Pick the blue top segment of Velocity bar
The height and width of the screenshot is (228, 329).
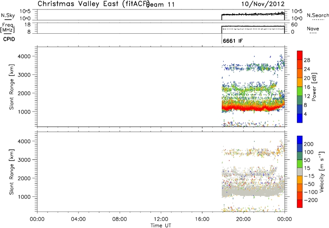click(x=300, y=140)
